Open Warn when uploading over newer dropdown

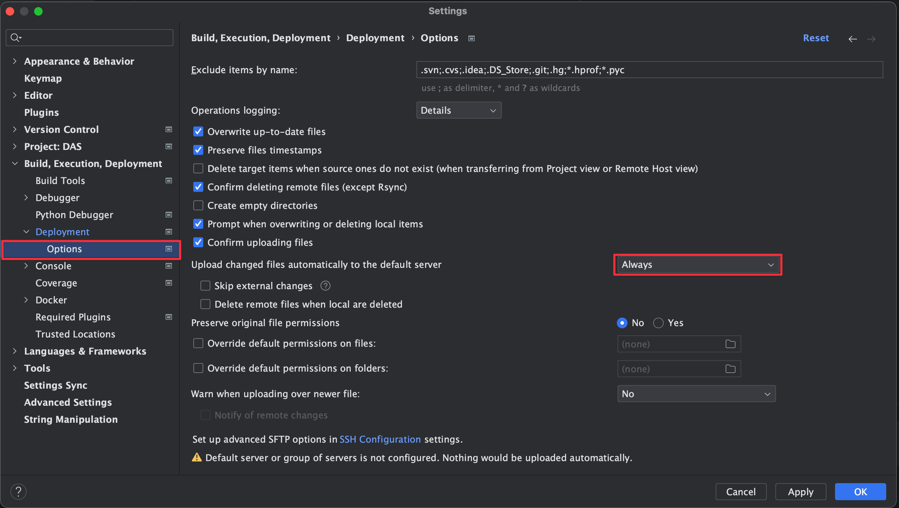tap(696, 394)
